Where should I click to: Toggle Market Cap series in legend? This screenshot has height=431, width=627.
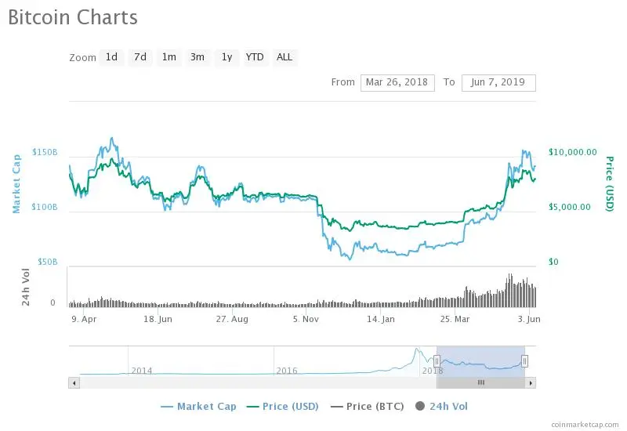click(x=198, y=406)
